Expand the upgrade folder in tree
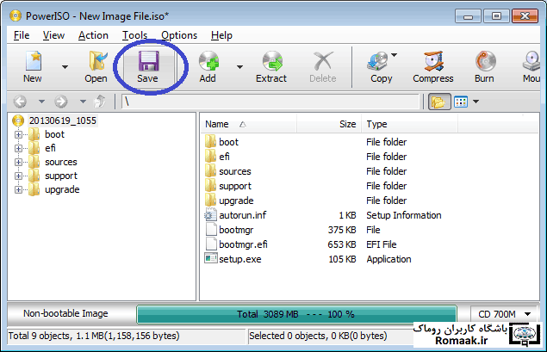 pyautogui.click(x=18, y=189)
